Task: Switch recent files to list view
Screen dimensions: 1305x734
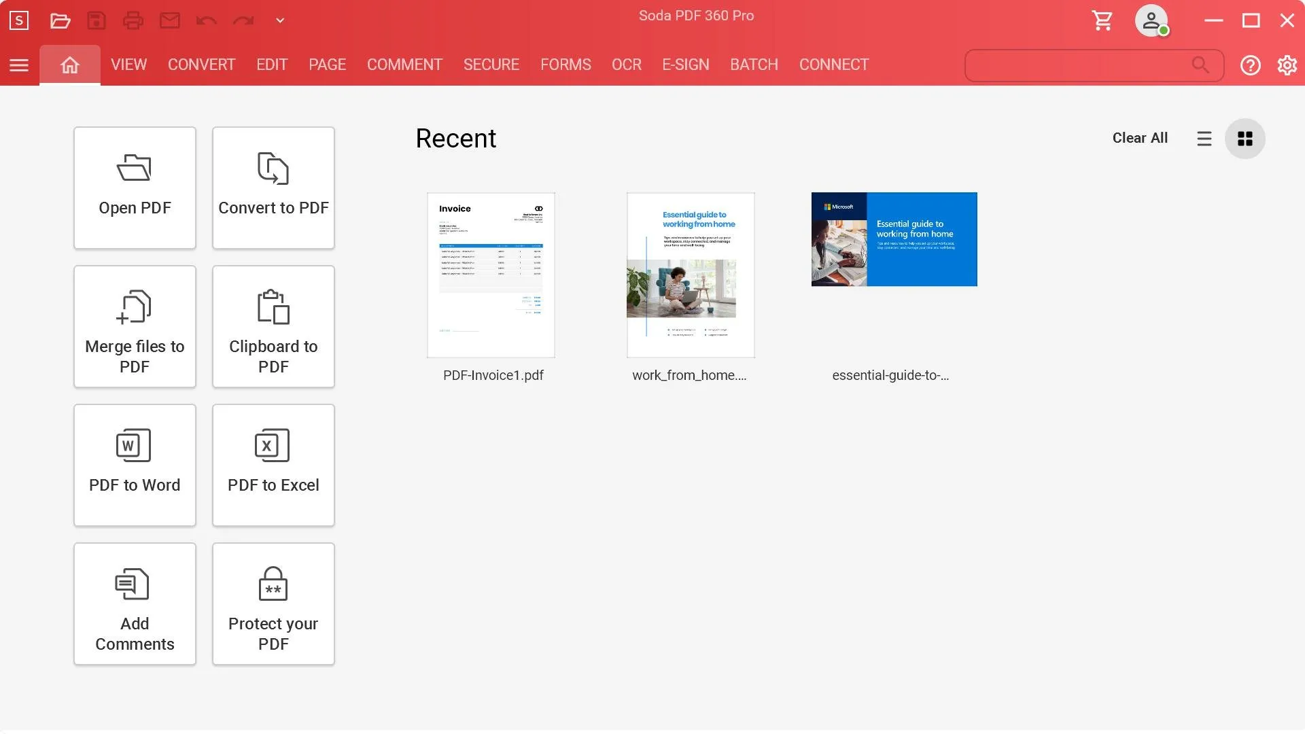Action: coord(1204,138)
